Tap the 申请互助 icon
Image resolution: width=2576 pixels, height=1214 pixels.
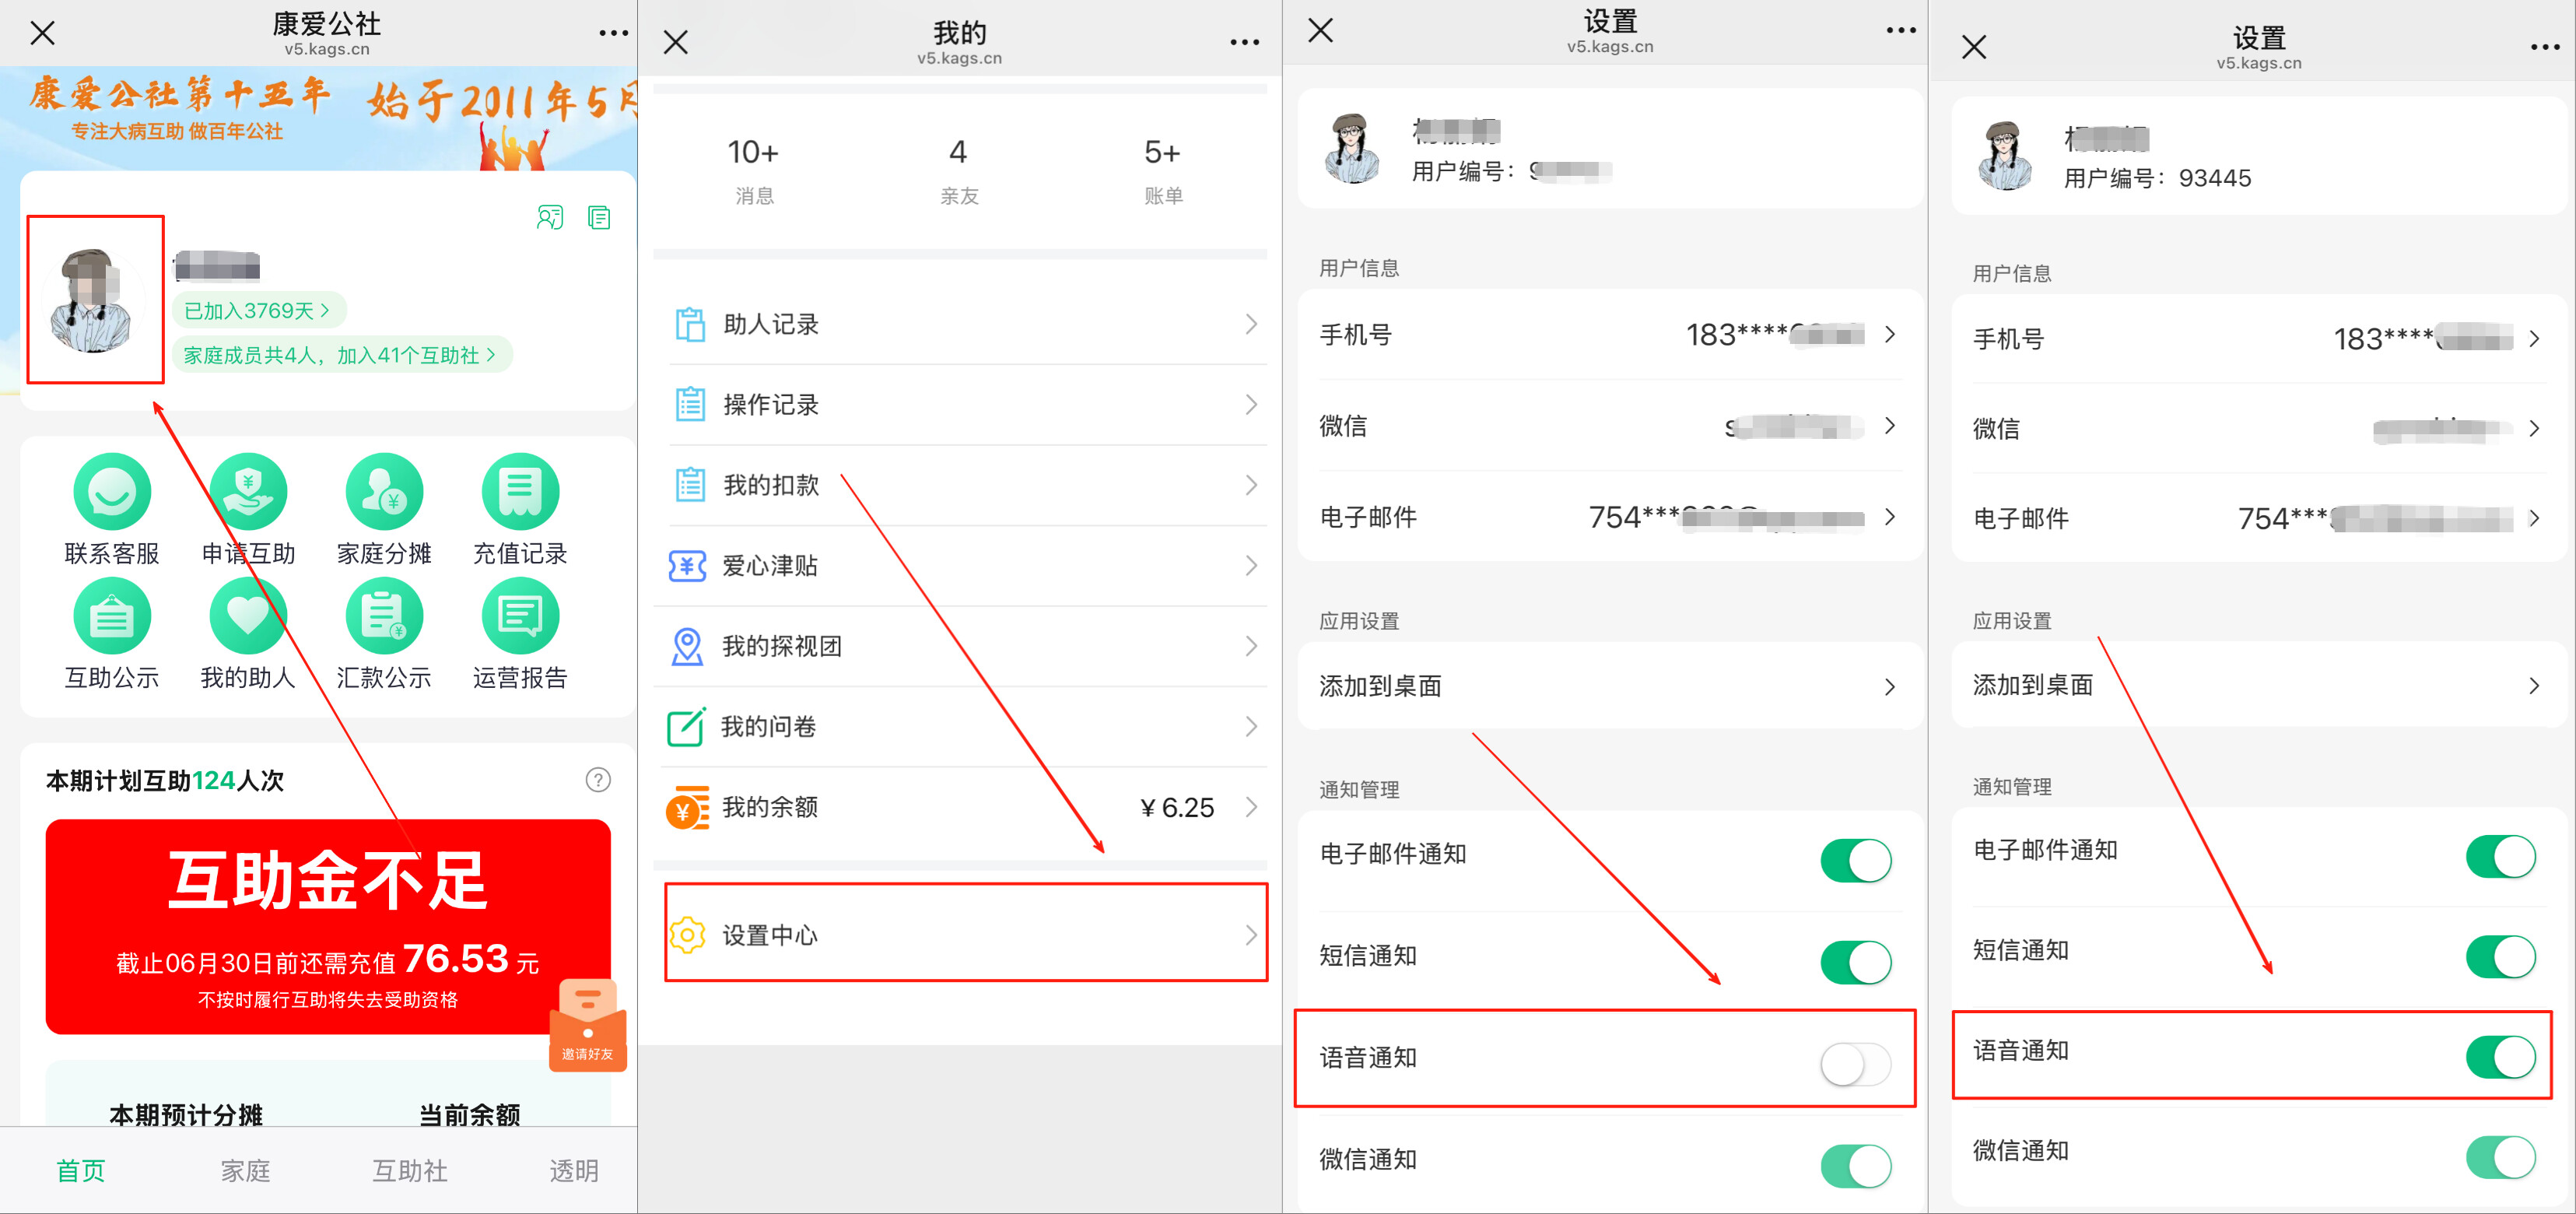(248, 491)
